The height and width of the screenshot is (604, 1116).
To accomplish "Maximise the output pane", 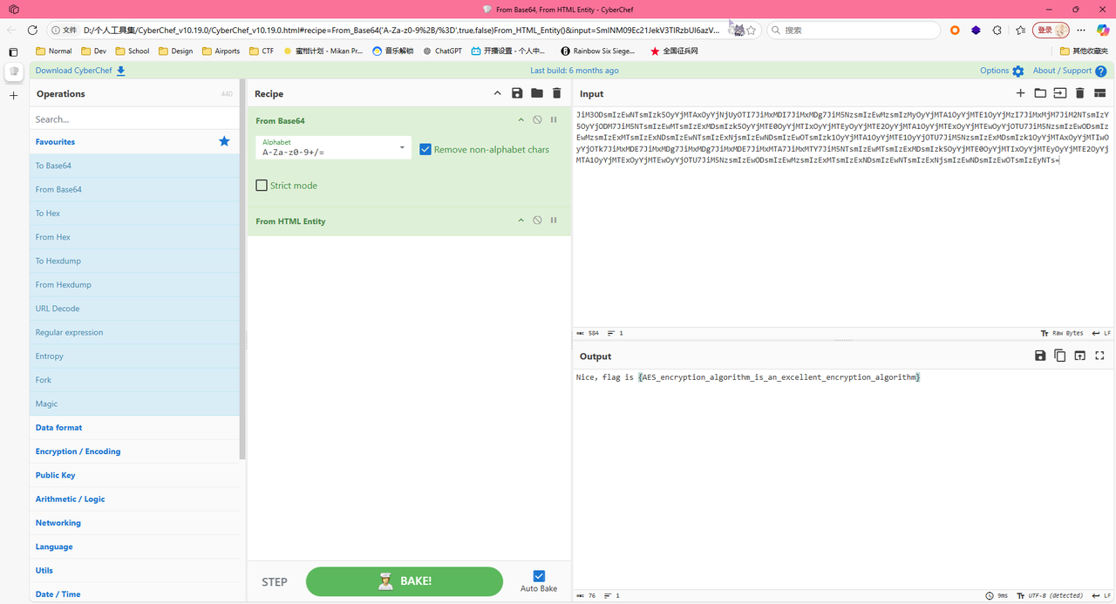I will pos(1099,356).
